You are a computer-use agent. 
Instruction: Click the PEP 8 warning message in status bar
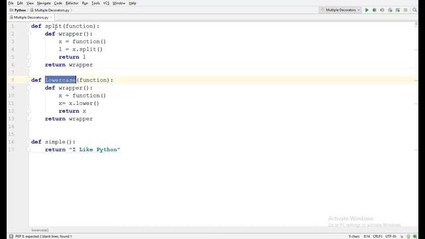43,236
